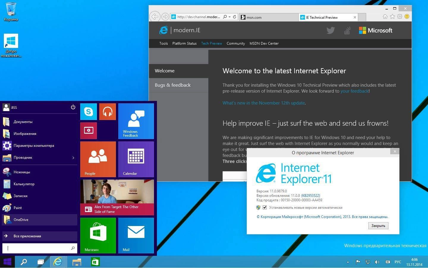
Task: Click the volume speaker tray icon
Action: coord(377,262)
